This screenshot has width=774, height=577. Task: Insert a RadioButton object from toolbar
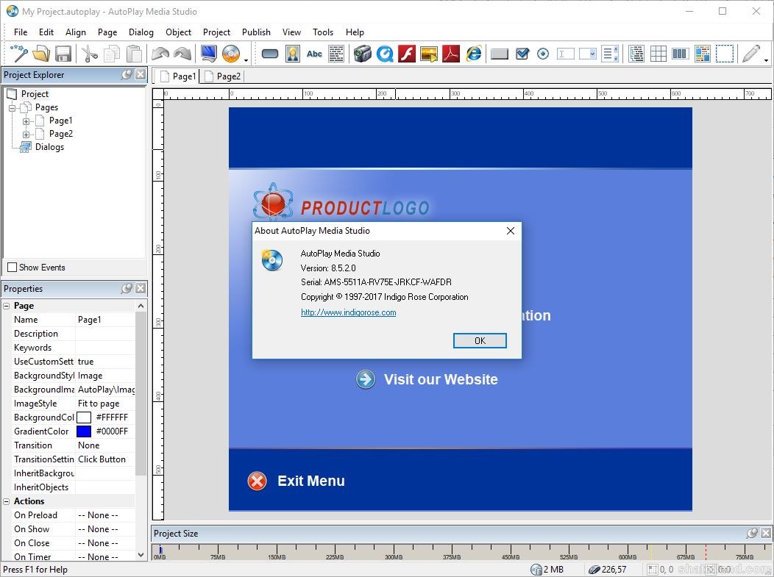click(x=543, y=53)
